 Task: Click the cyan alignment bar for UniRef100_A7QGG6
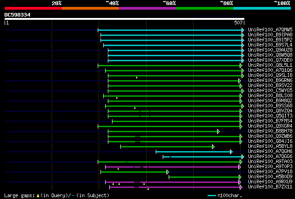(x=202, y=157)
